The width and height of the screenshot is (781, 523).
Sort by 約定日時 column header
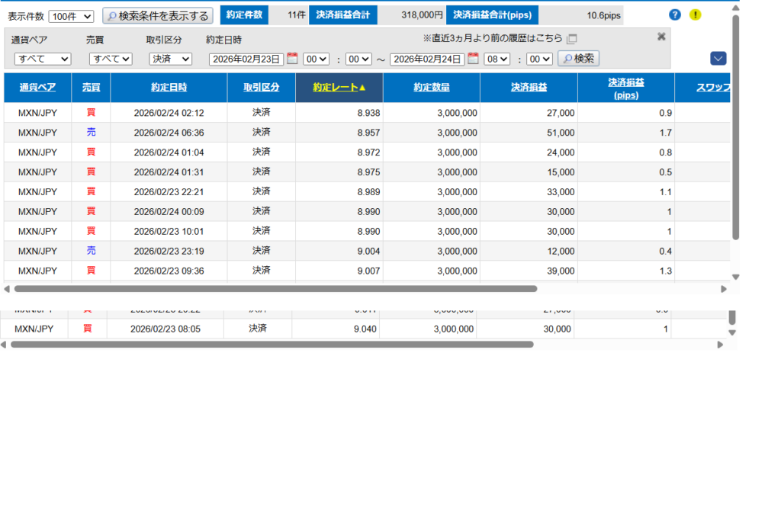point(169,88)
